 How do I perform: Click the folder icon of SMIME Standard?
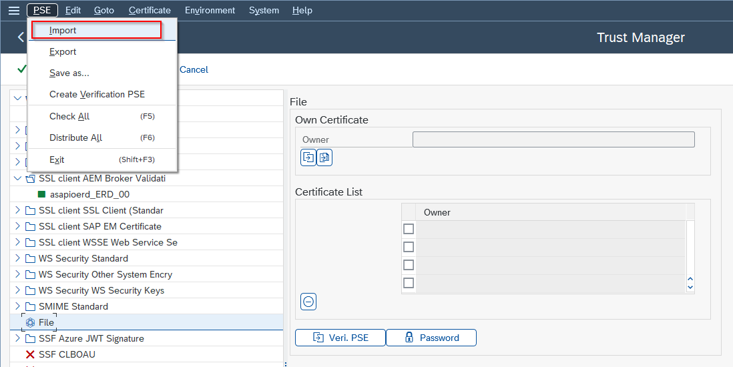click(31, 306)
